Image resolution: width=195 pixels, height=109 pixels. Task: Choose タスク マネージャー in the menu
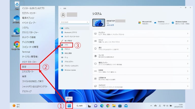[29, 62]
